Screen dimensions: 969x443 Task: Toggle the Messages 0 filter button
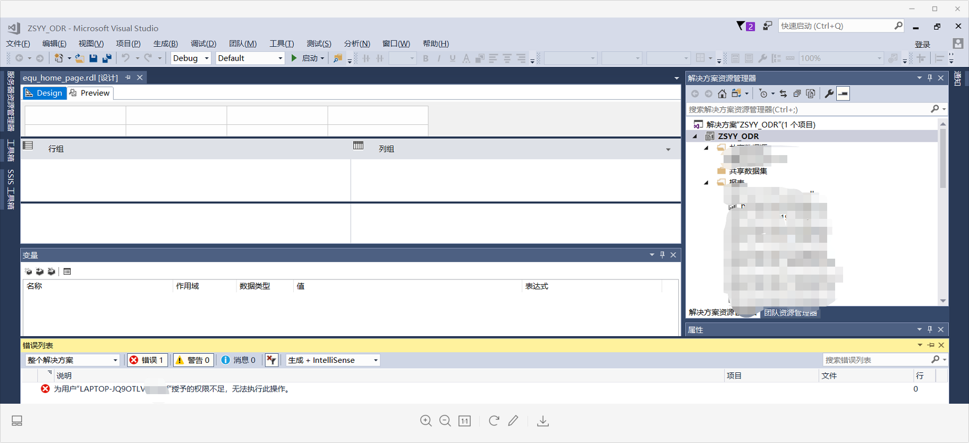click(x=238, y=360)
